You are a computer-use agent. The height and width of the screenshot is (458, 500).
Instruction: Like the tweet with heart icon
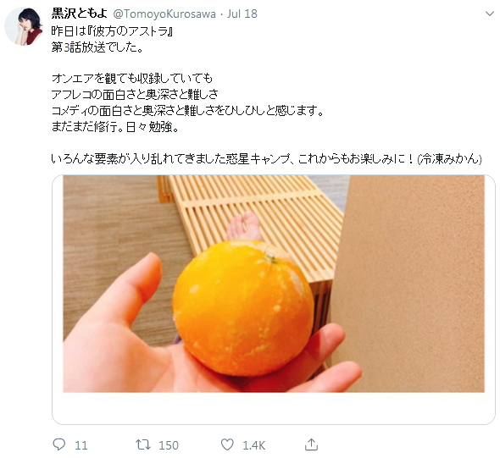pos(227,444)
